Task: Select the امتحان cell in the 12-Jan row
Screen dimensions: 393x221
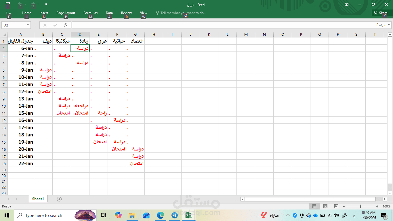Action: point(43,92)
